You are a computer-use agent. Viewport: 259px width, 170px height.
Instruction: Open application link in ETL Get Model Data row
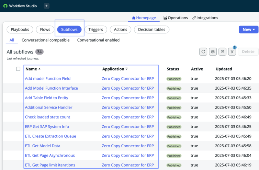(128, 146)
